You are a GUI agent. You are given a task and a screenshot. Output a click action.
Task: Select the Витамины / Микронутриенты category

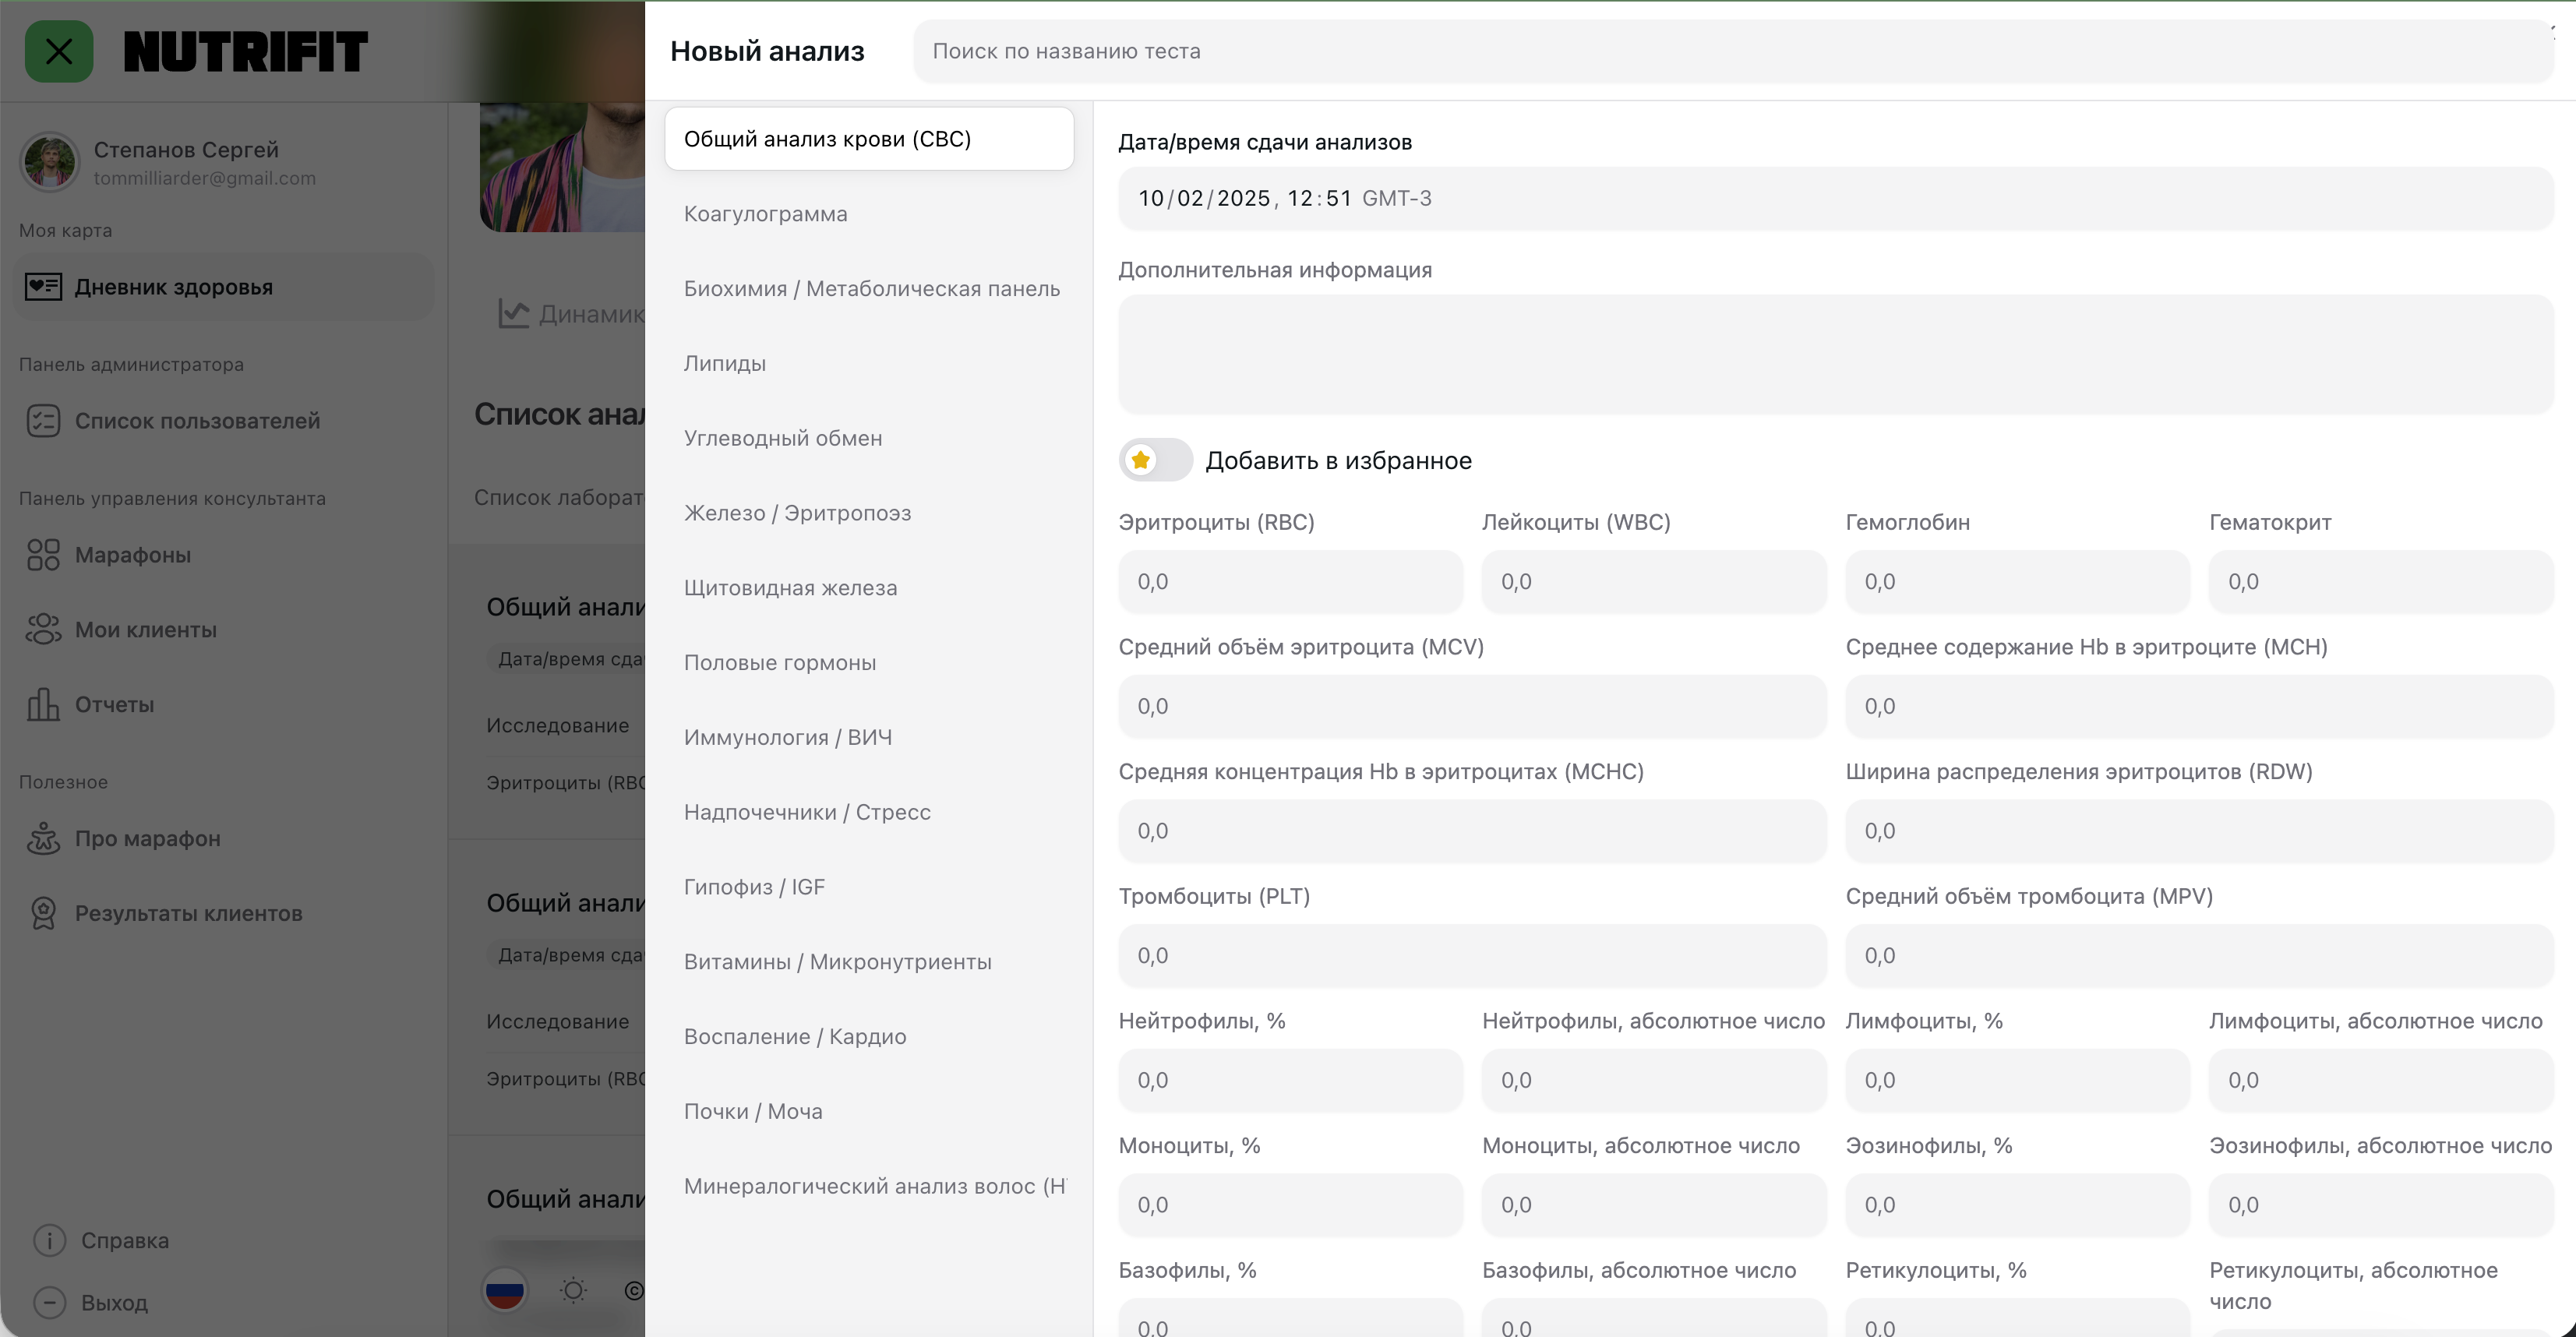[x=837, y=962]
